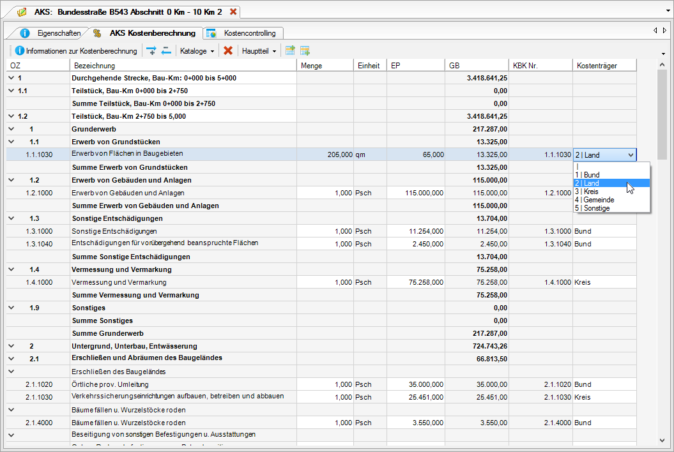The width and height of the screenshot is (674, 452).
Task: Choose '5 | Sonstige' from the dropdown list
Action: coord(611,208)
